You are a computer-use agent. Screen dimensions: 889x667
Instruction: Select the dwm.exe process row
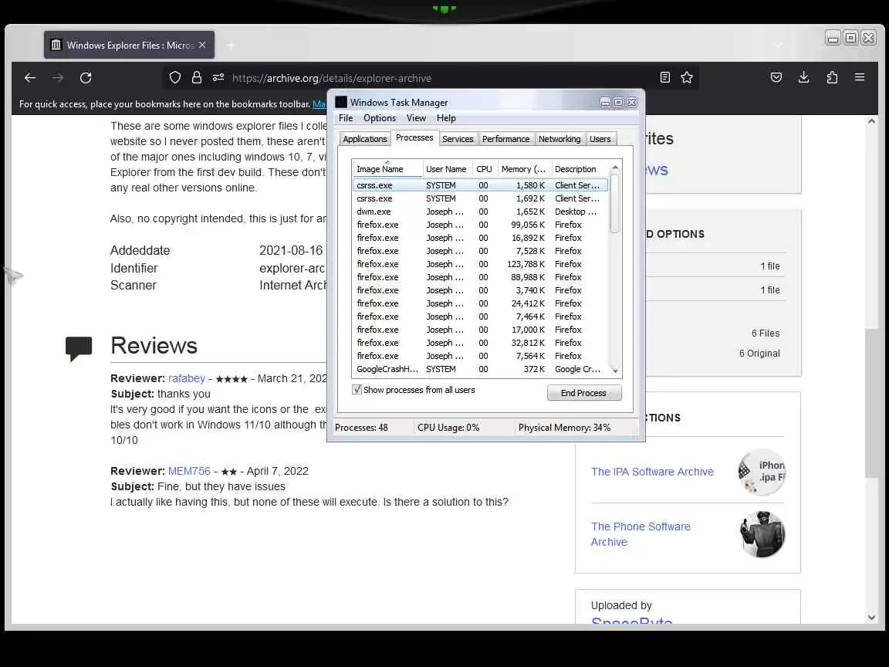tap(480, 212)
